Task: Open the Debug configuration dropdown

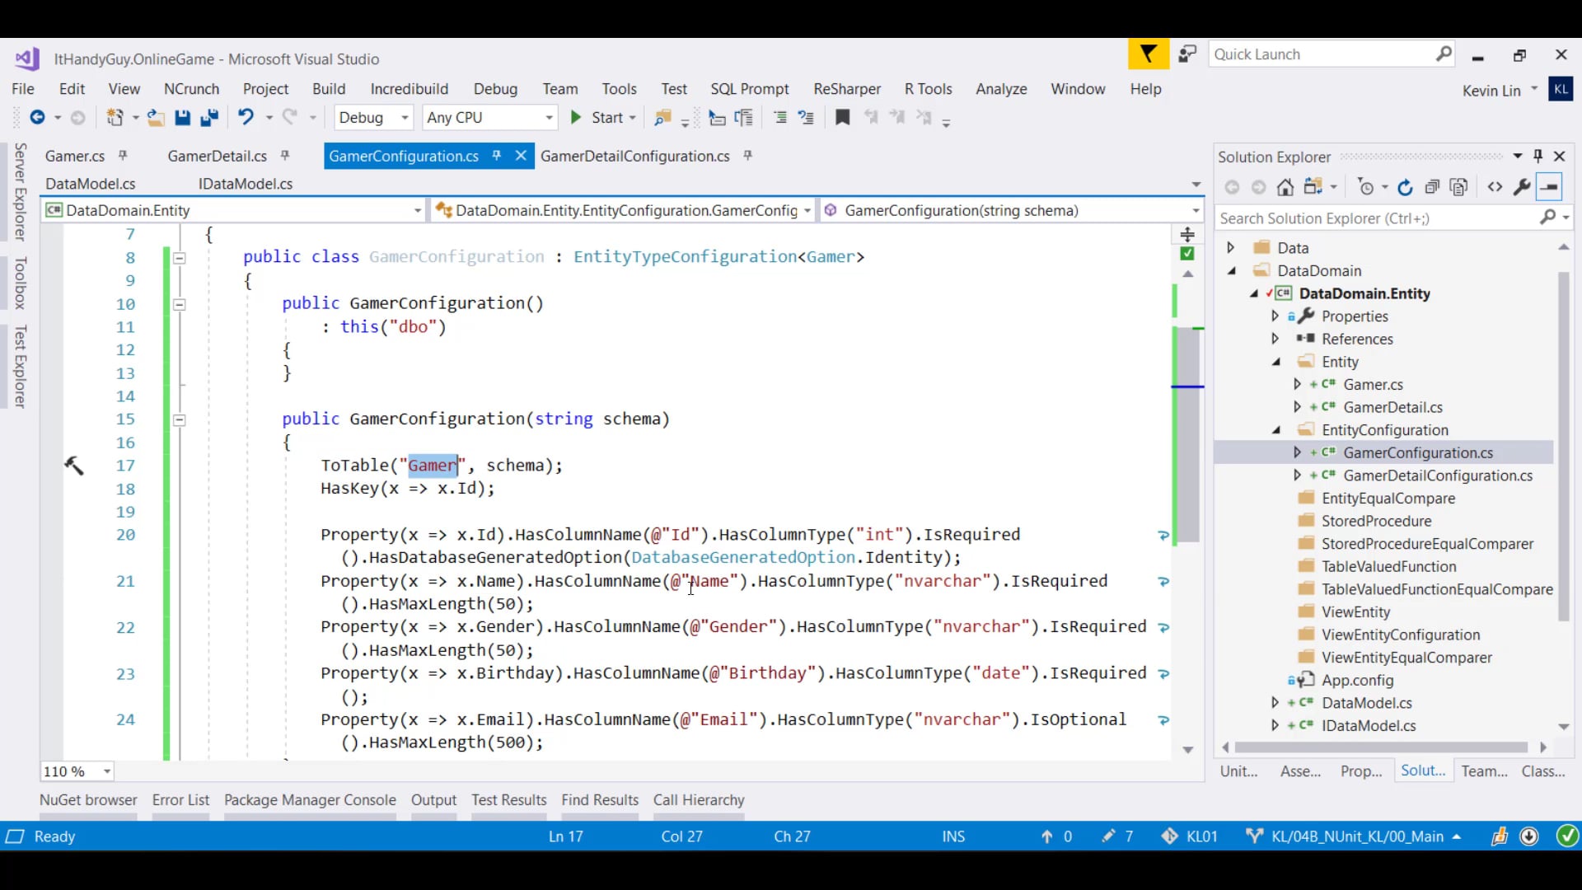Action: (x=404, y=118)
